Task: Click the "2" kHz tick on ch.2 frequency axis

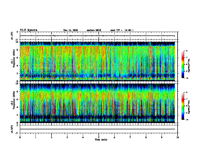Action: click(x=17, y=115)
